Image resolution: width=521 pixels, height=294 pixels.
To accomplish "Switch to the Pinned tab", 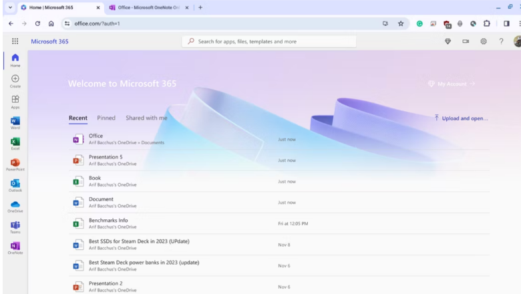I will coord(106,118).
